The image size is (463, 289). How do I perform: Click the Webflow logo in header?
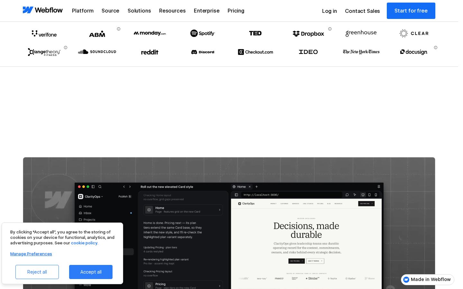coord(42,10)
